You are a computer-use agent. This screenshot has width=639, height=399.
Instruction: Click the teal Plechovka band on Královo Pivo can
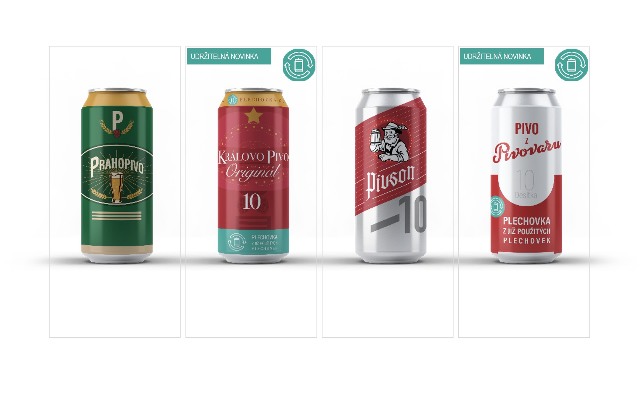pyautogui.click(x=253, y=241)
